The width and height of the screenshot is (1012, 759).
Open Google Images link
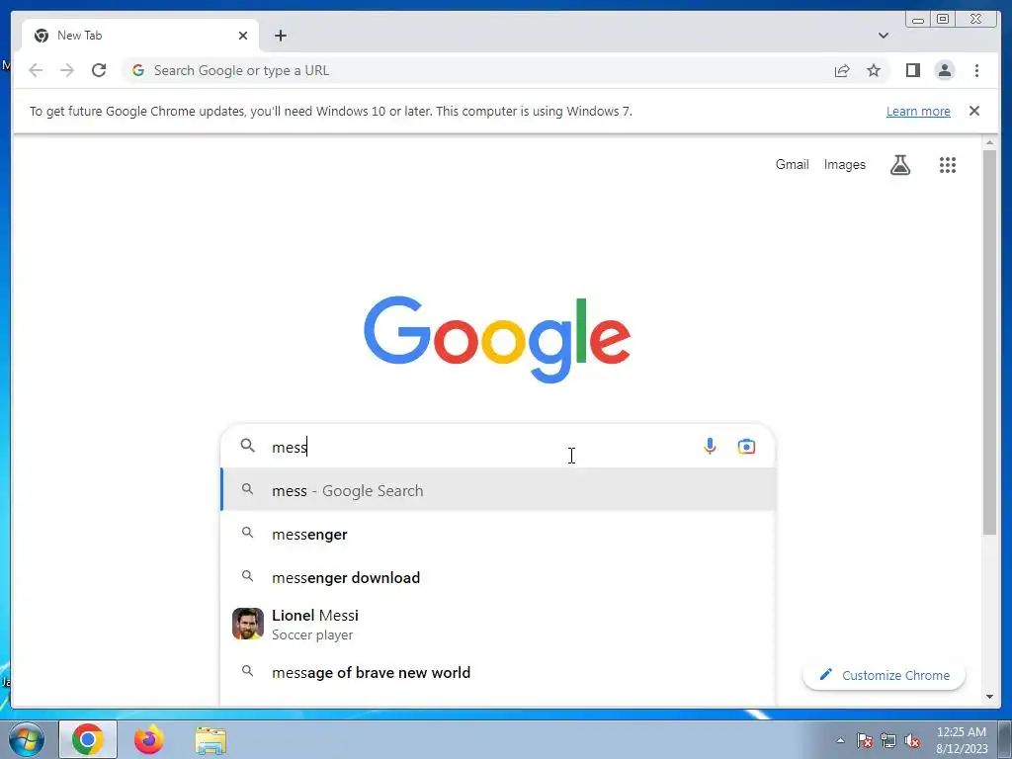coord(844,165)
